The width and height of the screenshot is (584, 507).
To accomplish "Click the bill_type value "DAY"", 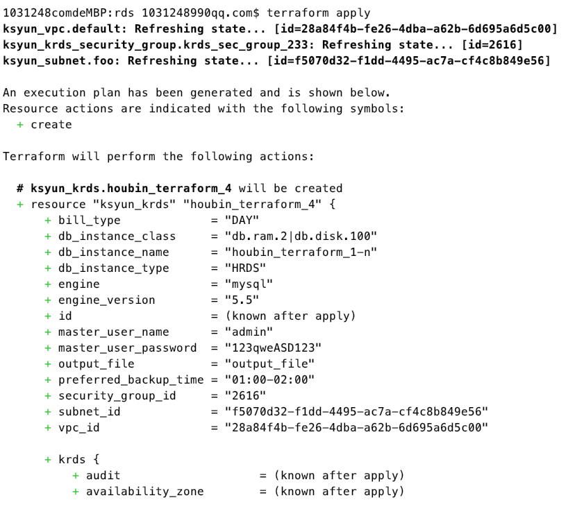I will pyautogui.click(x=242, y=221).
